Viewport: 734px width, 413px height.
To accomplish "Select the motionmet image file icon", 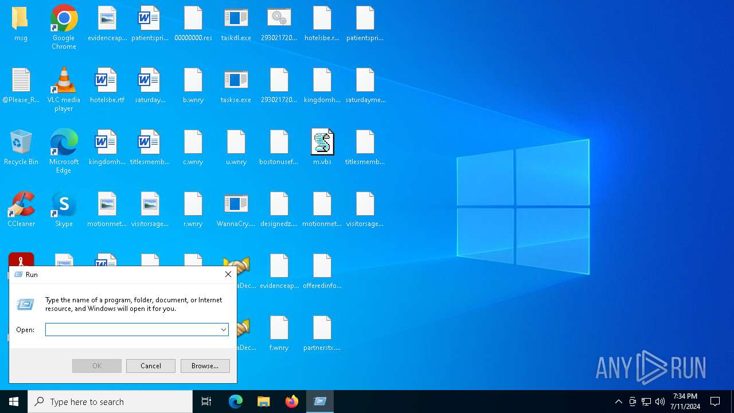I will [107, 209].
